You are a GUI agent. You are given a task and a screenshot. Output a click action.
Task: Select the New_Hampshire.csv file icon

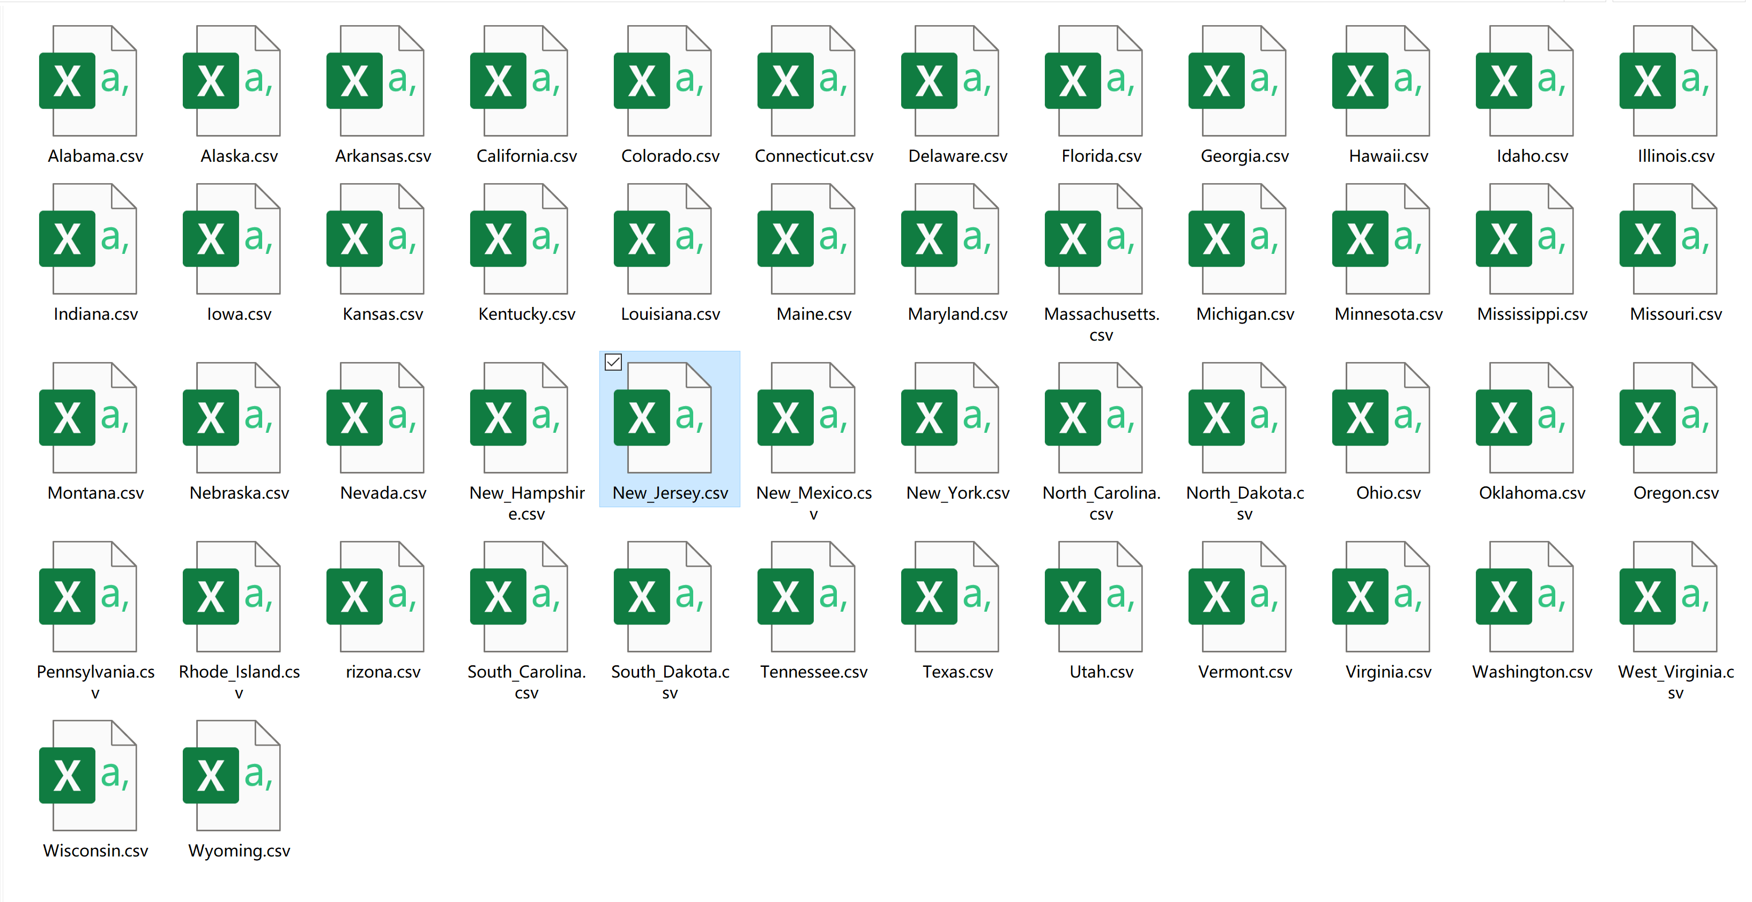click(519, 417)
